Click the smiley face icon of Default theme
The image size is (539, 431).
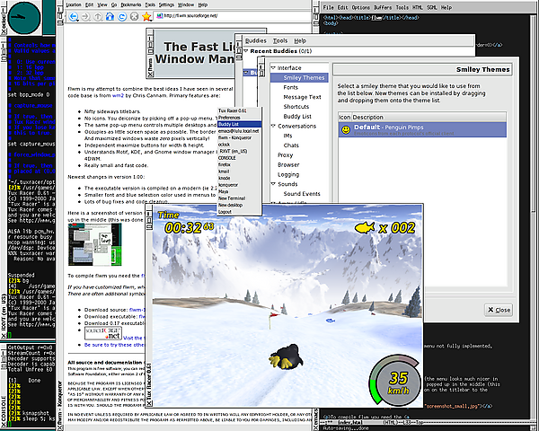click(x=346, y=129)
